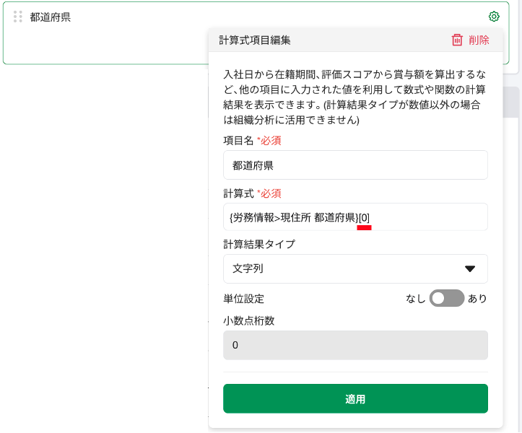Click the 小数点桁数 label

249,320
